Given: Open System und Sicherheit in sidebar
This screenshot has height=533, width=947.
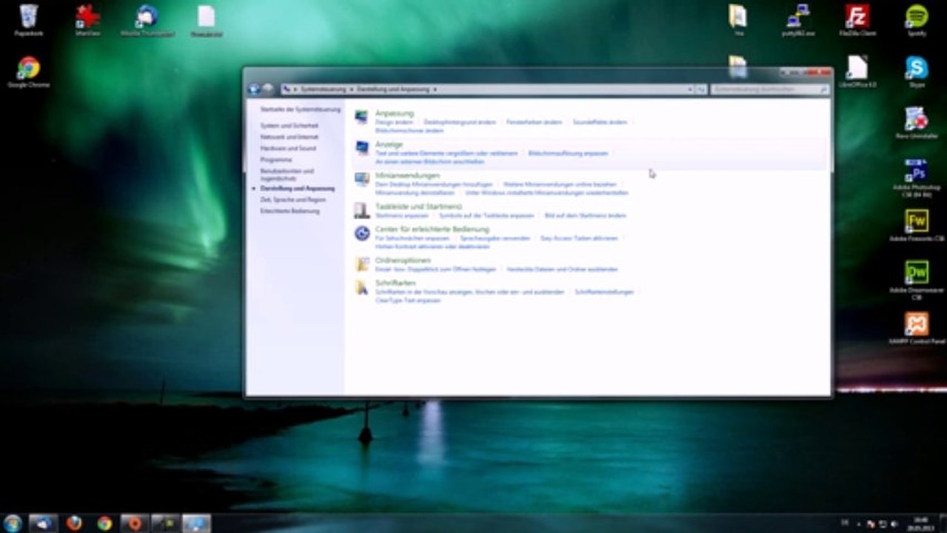Looking at the screenshot, I should (289, 126).
